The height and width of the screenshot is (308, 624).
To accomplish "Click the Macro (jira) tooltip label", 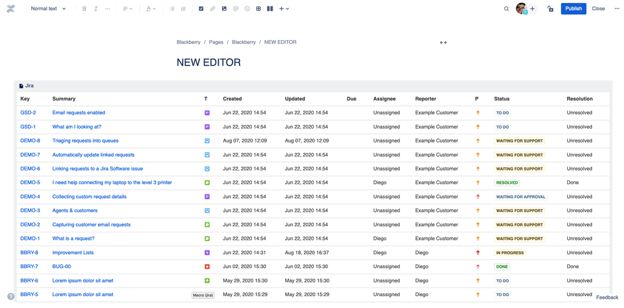I will coord(203,296).
